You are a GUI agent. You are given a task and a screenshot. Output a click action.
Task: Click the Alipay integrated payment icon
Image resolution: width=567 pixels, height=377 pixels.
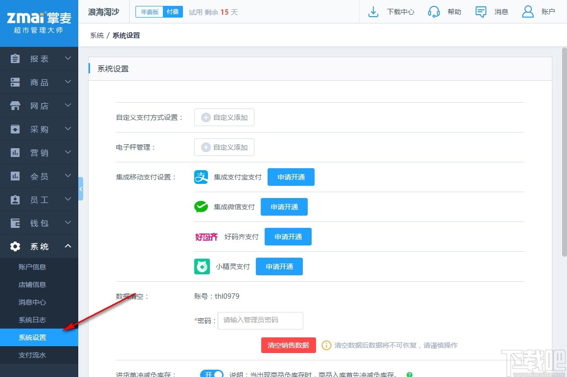point(201,177)
